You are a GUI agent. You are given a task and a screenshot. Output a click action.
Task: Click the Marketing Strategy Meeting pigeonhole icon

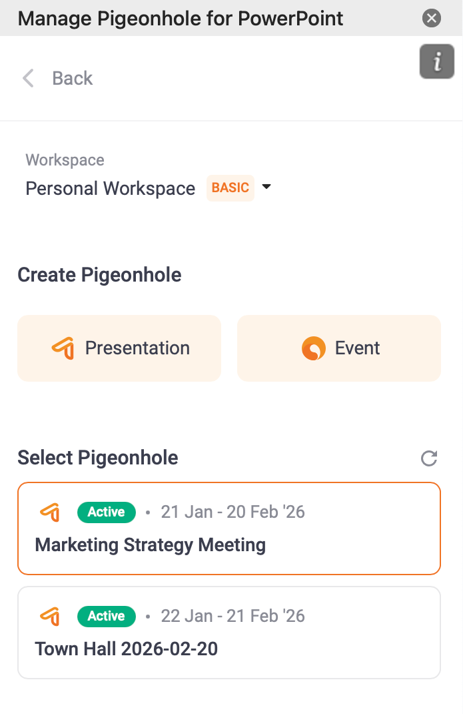[x=50, y=512]
